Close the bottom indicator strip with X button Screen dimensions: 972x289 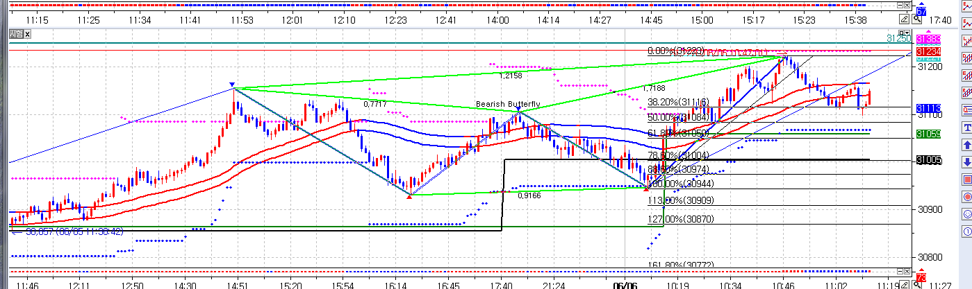(905, 271)
